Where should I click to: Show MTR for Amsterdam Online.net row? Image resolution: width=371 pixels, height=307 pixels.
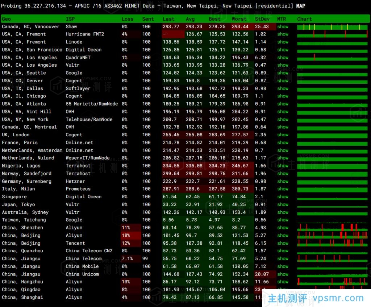point(283,150)
